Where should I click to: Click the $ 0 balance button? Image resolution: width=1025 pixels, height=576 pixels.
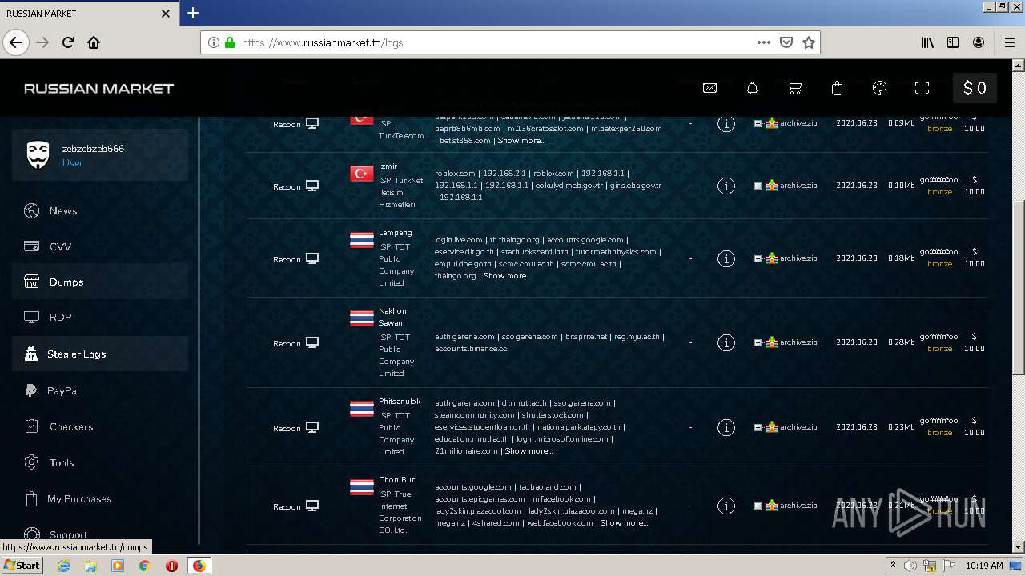pyautogui.click(x=975, y=88)
